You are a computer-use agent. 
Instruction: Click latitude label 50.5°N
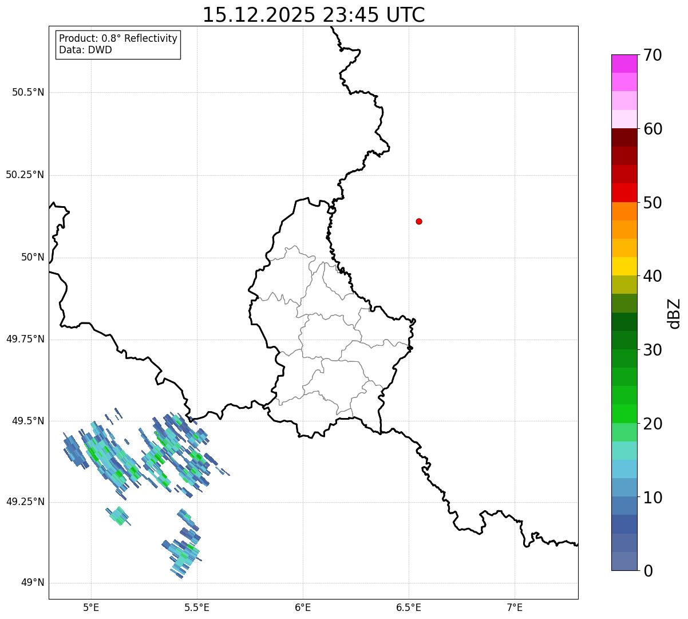point(27,92)
